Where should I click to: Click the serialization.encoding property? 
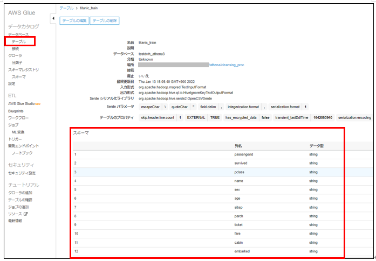point(354,118)
